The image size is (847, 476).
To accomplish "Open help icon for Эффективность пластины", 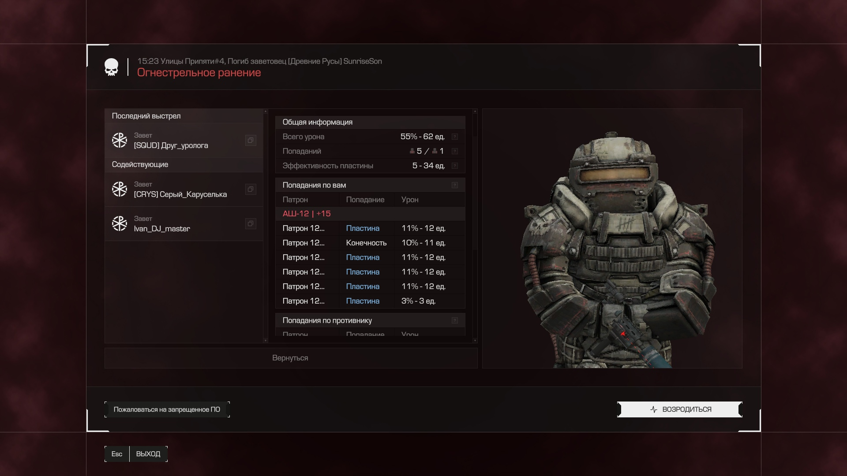I will (x=455, y=166).
